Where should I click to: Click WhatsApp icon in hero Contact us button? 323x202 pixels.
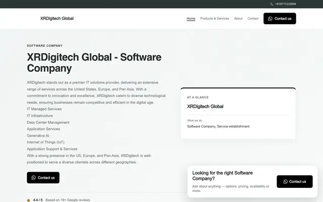click(34, 178)
